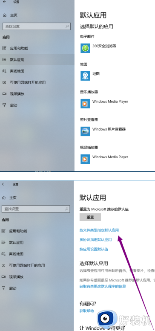Click the 查找设置 search box in upper window
Image resolution: width=155 pixels, height=331 pixels.
tap(37, 26)
